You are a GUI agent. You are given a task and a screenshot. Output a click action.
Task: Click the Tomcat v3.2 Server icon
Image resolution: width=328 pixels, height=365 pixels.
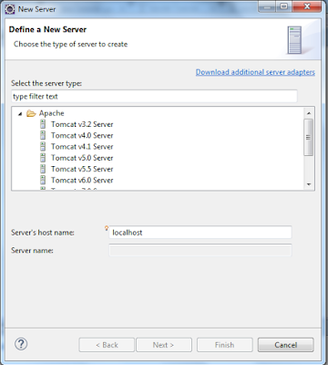point(43,124)
